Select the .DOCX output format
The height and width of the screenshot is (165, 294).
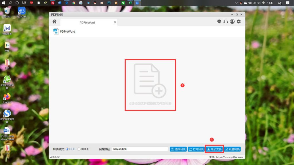83,149
